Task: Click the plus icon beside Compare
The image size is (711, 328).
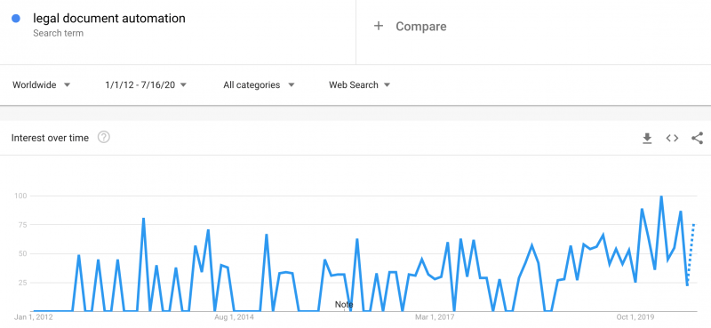Action: coord(379,26)
